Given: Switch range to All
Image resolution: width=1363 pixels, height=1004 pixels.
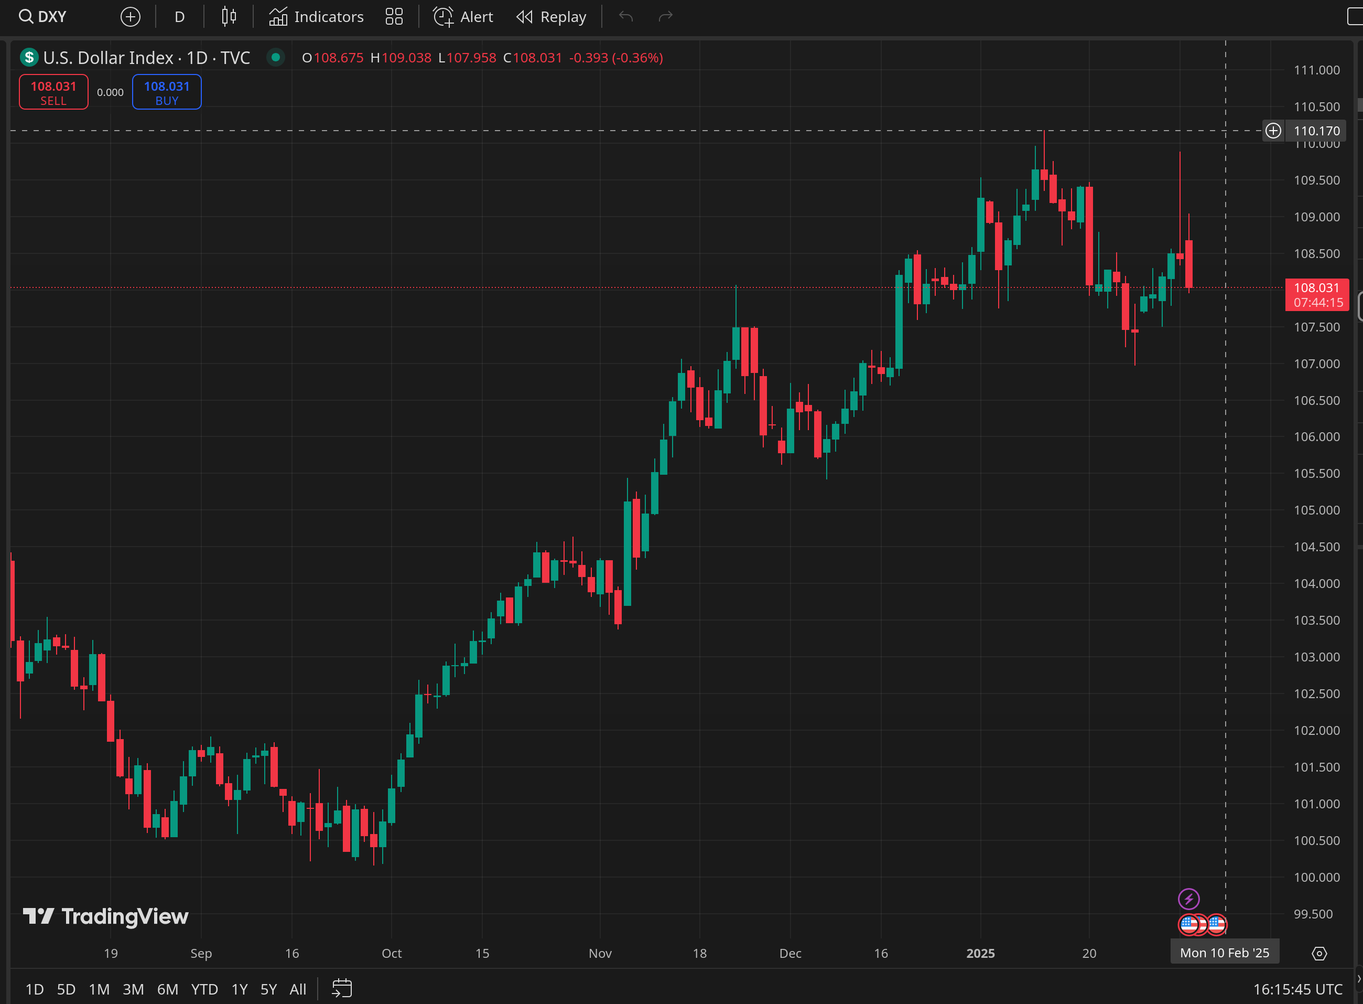Looking at the screenshot, I should tap(298, 989).
